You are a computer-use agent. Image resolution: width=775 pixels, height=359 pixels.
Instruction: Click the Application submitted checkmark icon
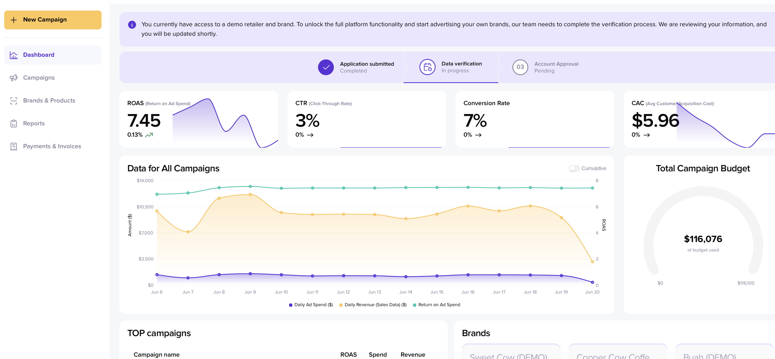(325, 67)
